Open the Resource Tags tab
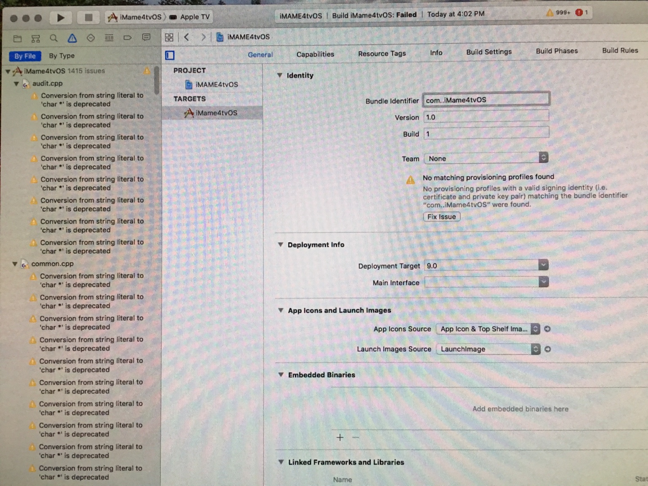Image resolution: width=648 pixels, height=486 pixels. pos(382,54)
